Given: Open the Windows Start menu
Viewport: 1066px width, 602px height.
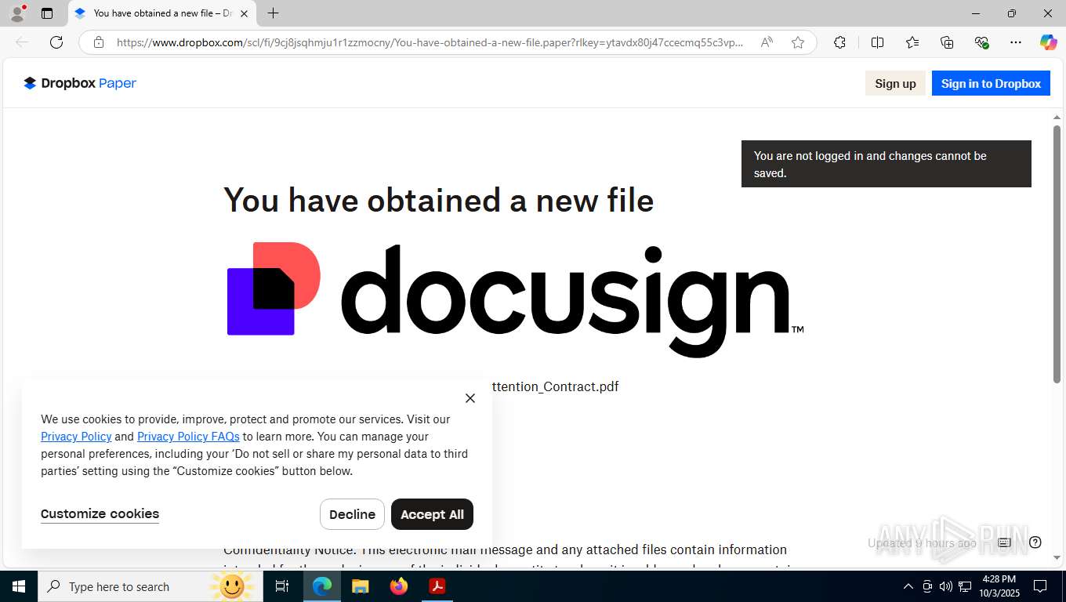Looking at the screenshot, I should tap(19, 586).
